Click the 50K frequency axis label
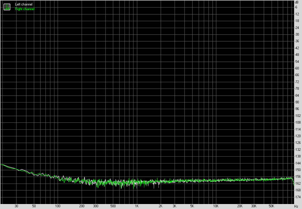302x209 pixels. [x=271, y=206]
